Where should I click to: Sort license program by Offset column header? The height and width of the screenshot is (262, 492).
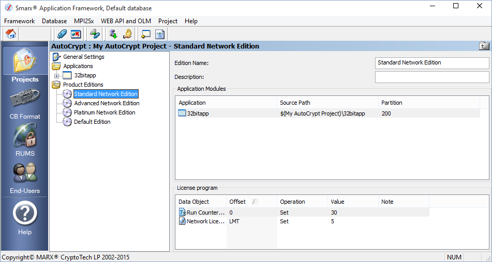(x=238, y=202)
